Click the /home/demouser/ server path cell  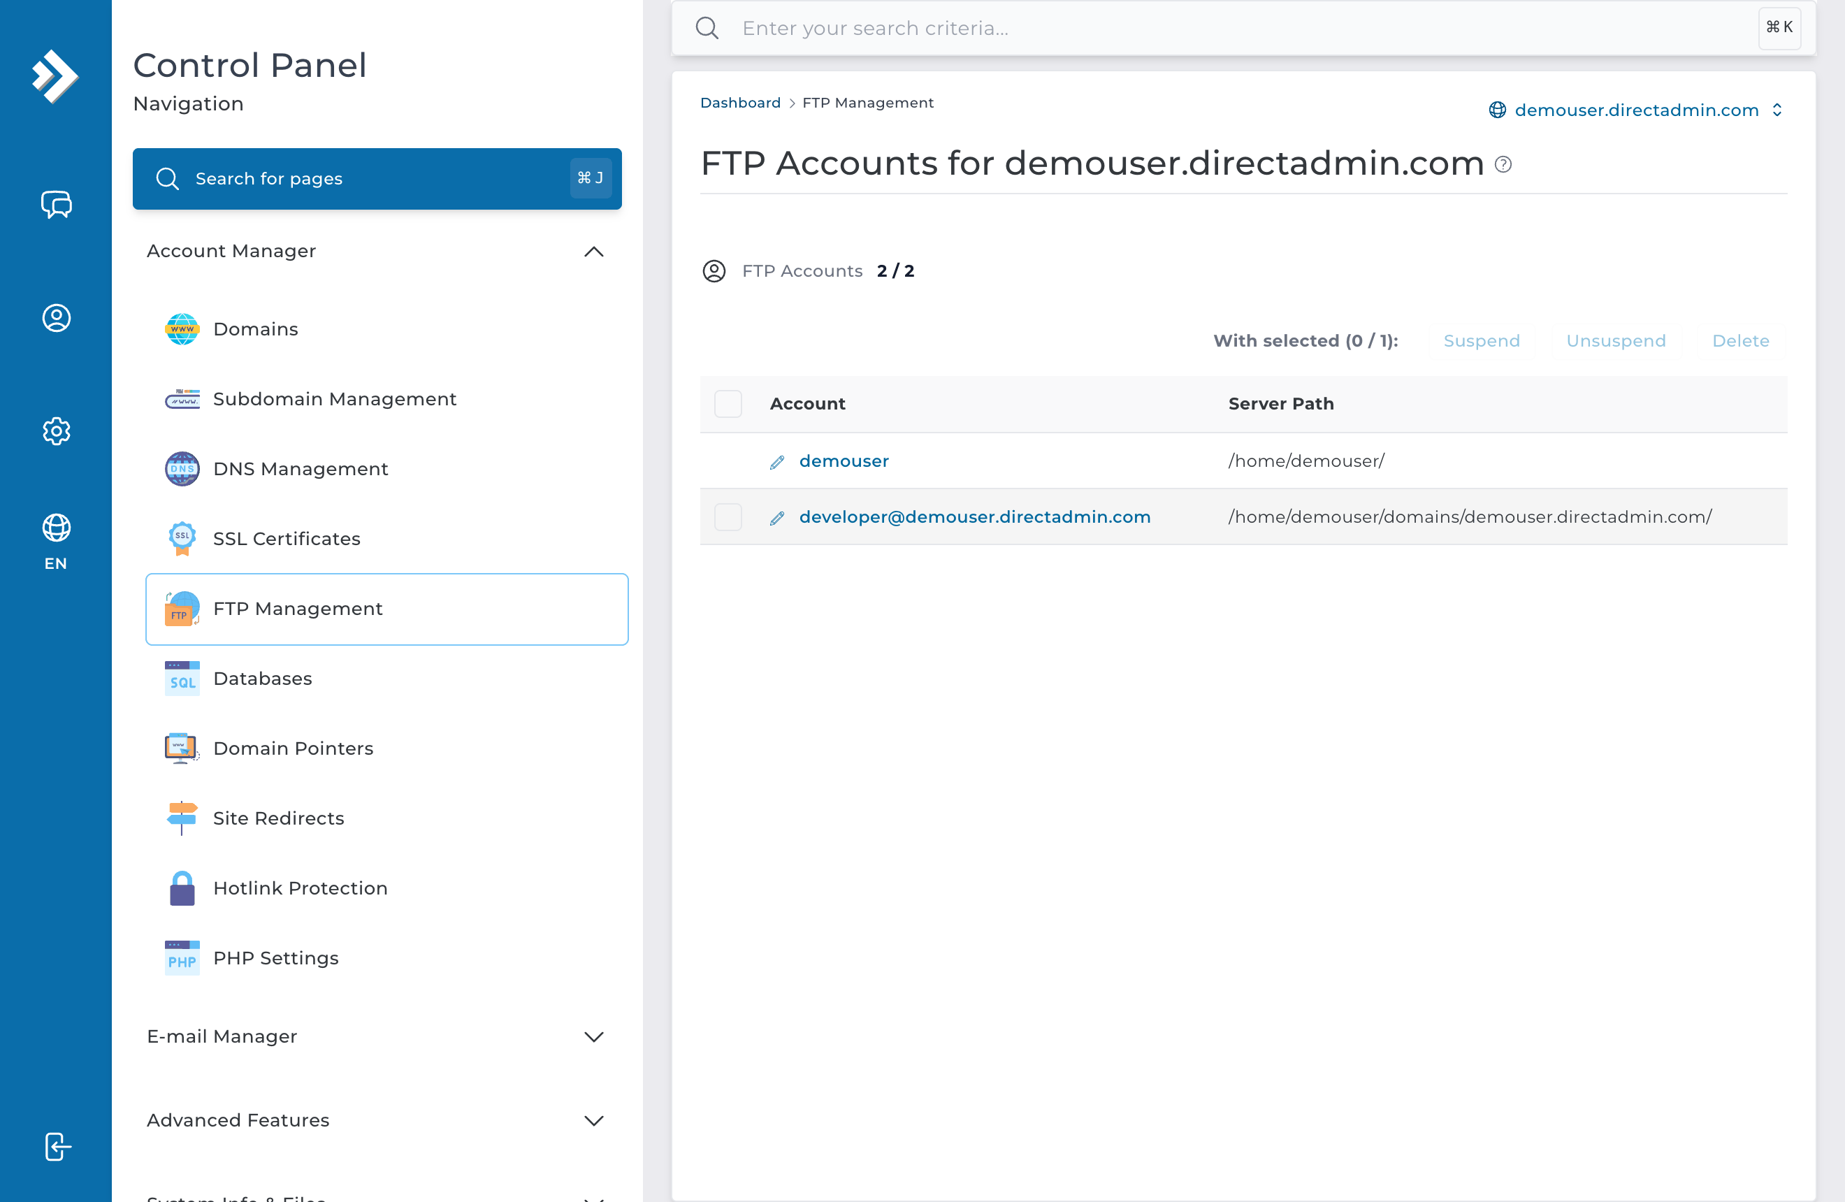click(x=1306, y=461)
